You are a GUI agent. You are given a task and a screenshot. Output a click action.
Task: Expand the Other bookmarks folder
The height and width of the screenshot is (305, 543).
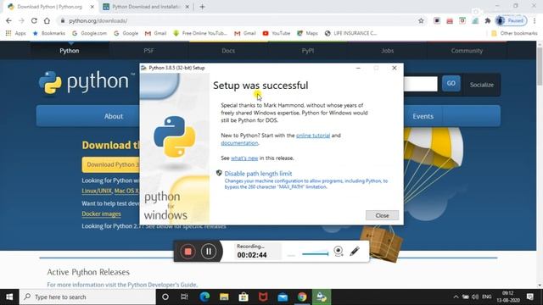coord(514,33)
